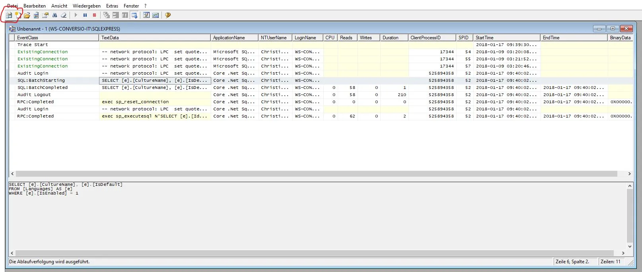Viewport: 642px width, 272px height.
Task: Click the ClientProcessID column header
Action: (432, 38)
